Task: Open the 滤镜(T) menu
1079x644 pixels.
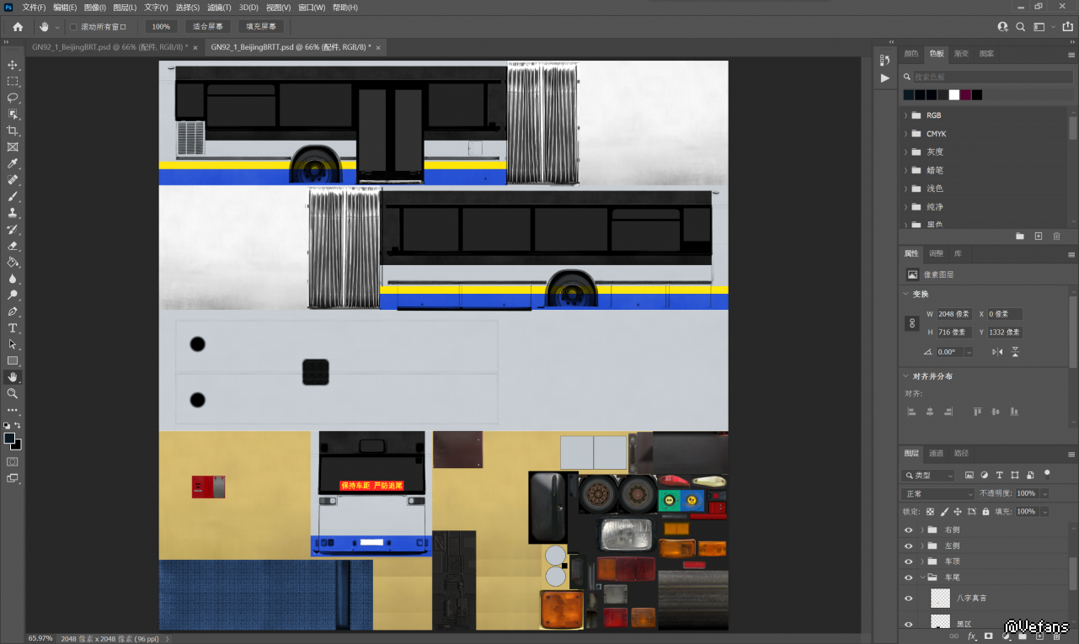Action: [x=217, y=8]
